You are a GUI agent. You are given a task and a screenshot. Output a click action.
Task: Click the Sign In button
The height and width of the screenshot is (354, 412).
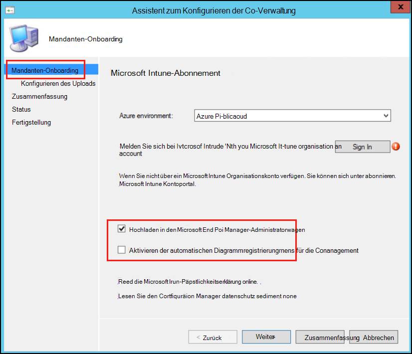362,147
